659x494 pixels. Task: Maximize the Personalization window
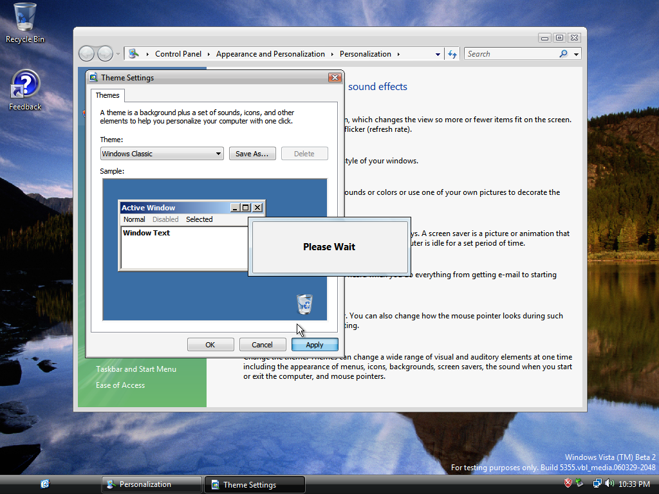pyautogui.click(x=559, y=38)
